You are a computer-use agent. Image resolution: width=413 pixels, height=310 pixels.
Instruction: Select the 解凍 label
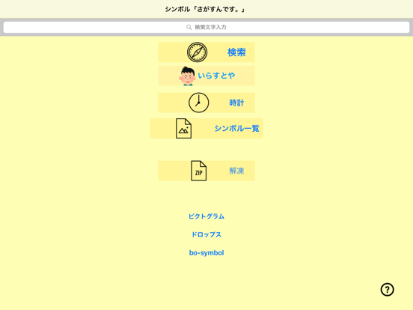(x=236, y=171)
